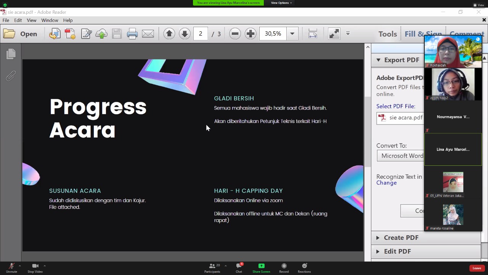Viewport: 488px width, 275px height.
Task: Zoom out with the minus button
Action: click(x=235, y=34)
